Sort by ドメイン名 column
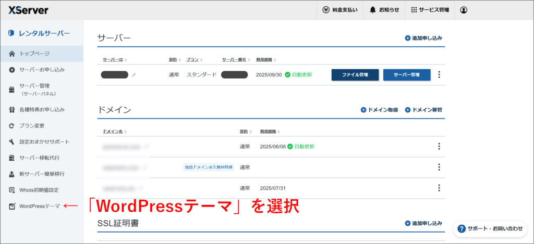Screen dimensions: 534x244 tap(115, 132)
